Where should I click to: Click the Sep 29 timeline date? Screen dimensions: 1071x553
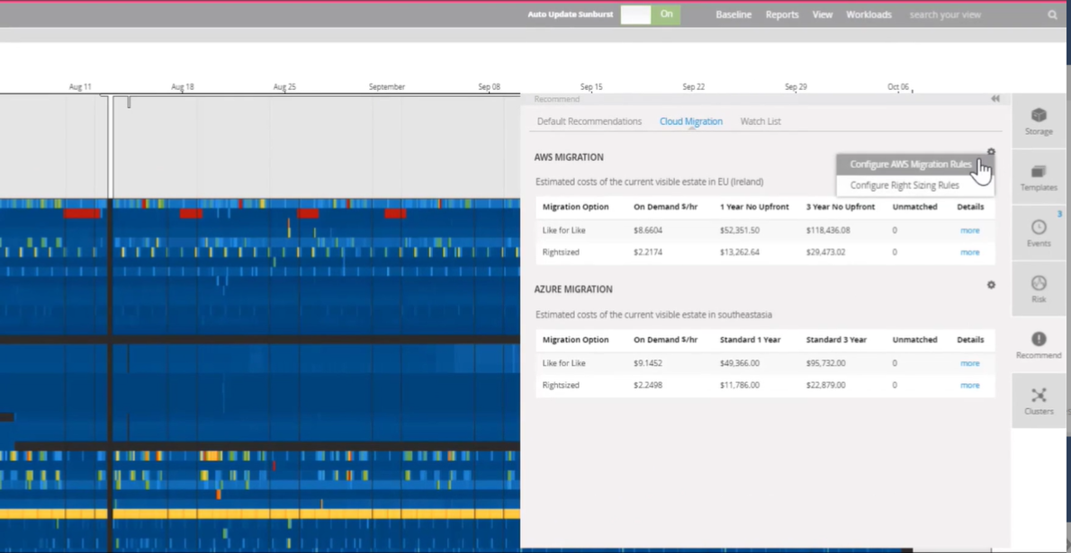pyautogui.click(x=796, y=86)
